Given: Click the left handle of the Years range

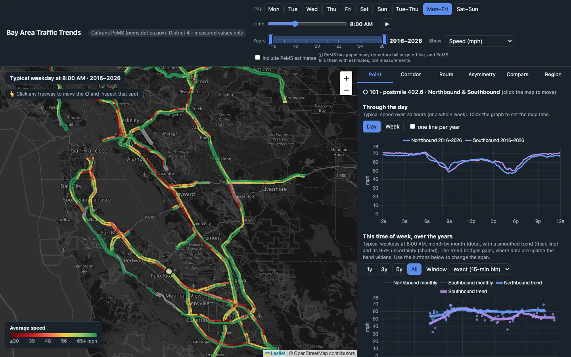Looking at the screenshot, I should pos(271,40).
